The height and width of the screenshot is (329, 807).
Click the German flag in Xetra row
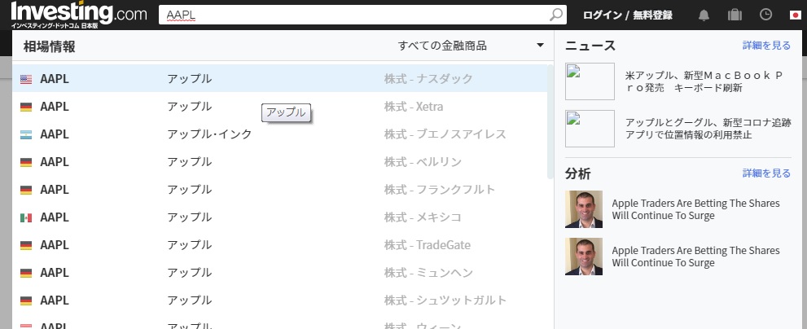pyautogui.click(x=26, y=107)
